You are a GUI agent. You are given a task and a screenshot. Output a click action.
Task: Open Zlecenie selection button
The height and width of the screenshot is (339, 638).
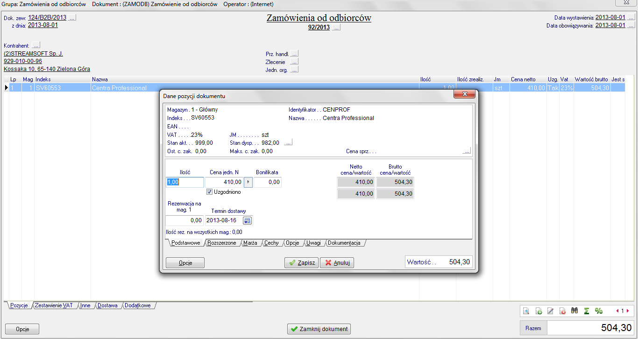pyautogui.click(x=294, y=62)
